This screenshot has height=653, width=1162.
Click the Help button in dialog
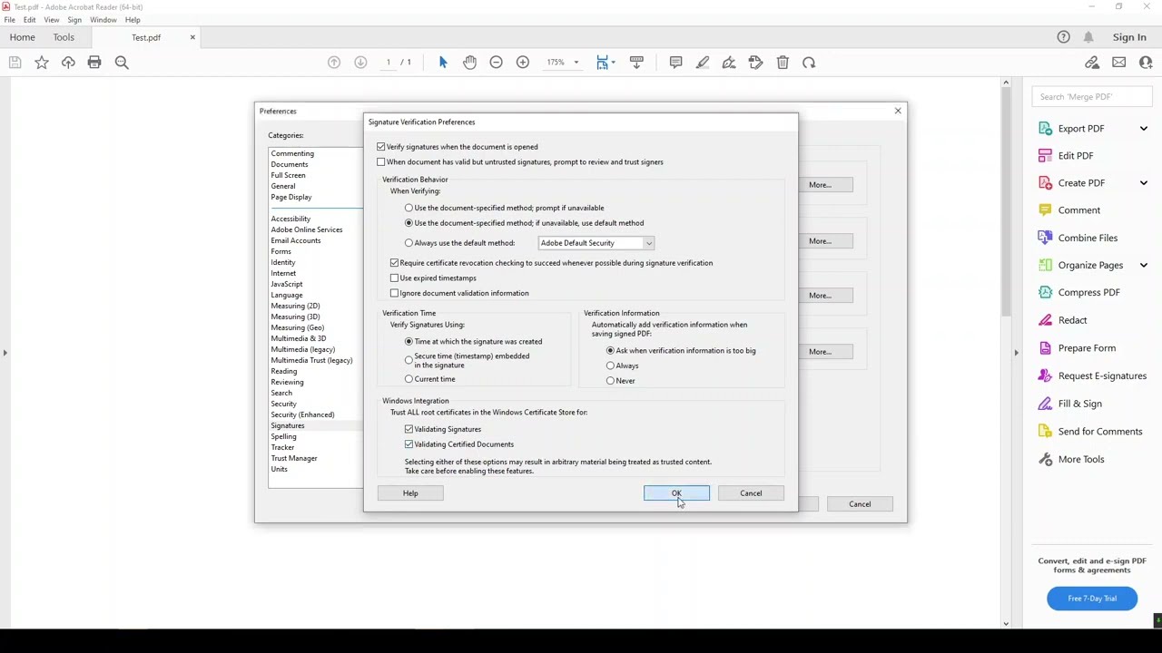click(x=410, y=493)
